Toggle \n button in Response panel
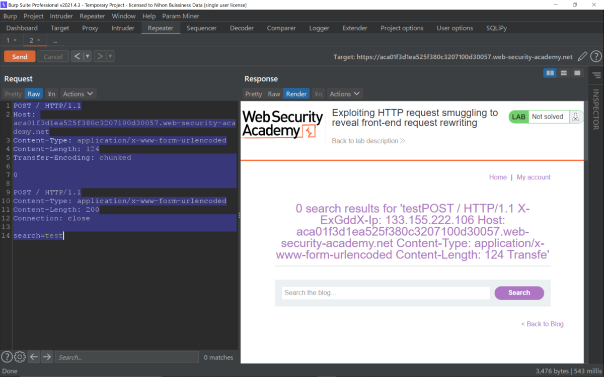This screenshot has height=377, width=604. tap(318, 94)
